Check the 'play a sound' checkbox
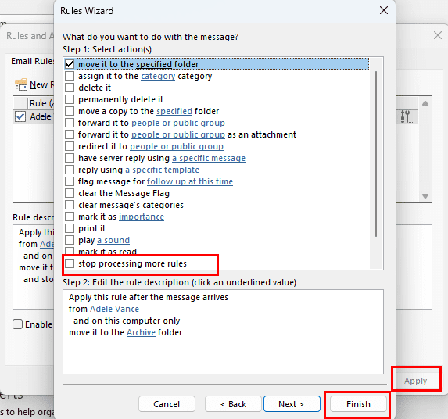This screenshot has height=419, width=448. click(x=70, y=240)
